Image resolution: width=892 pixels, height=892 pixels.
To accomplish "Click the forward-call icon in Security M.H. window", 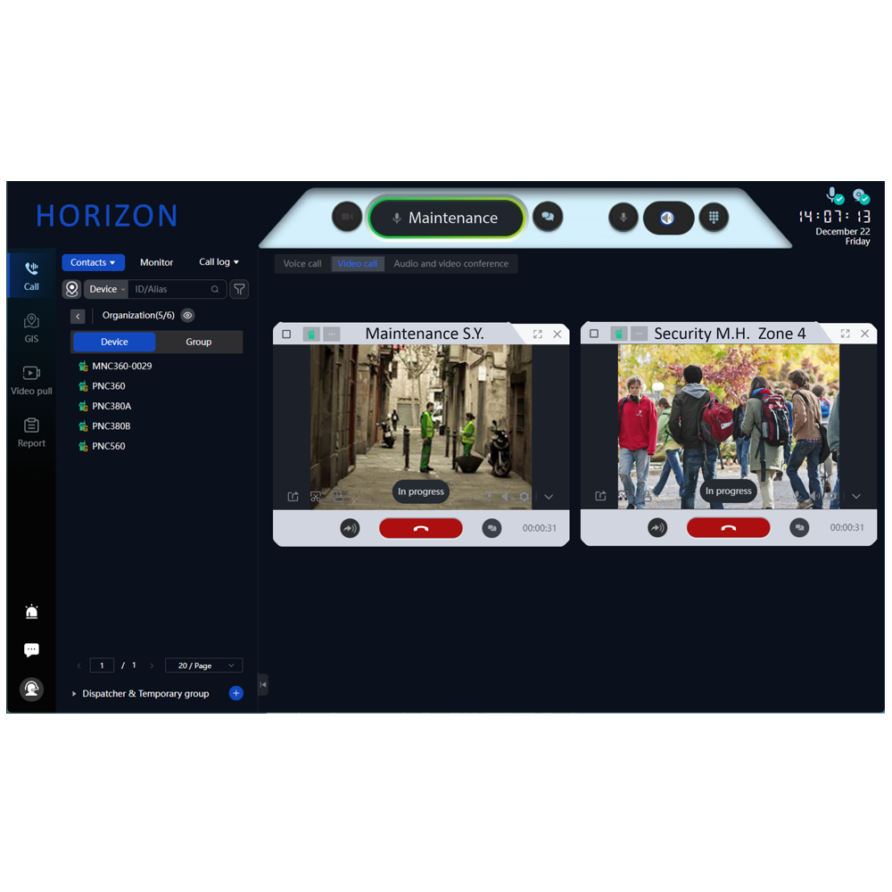I will pyautogui.click(x=657, y=528).
